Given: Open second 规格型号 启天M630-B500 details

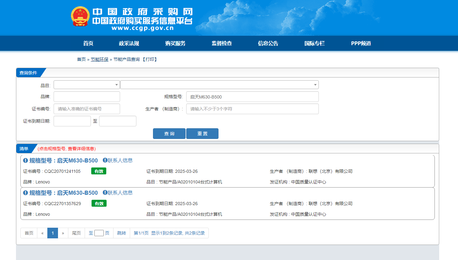Looking at the screenshot, I should click(x=64, y=193).
